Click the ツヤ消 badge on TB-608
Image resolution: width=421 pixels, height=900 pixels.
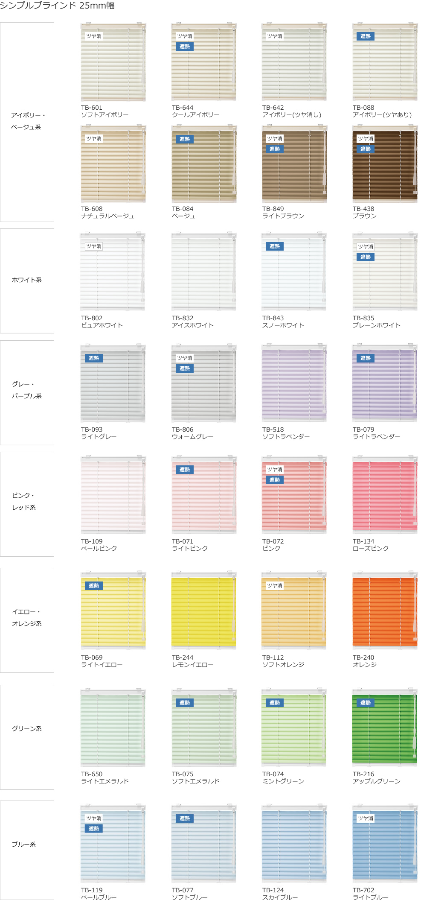point(94,139)
